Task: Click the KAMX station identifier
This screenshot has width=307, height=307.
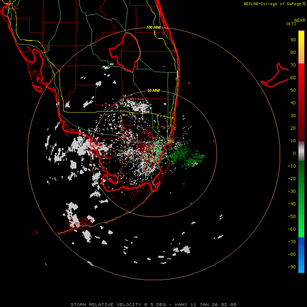Action: [181, 305]
